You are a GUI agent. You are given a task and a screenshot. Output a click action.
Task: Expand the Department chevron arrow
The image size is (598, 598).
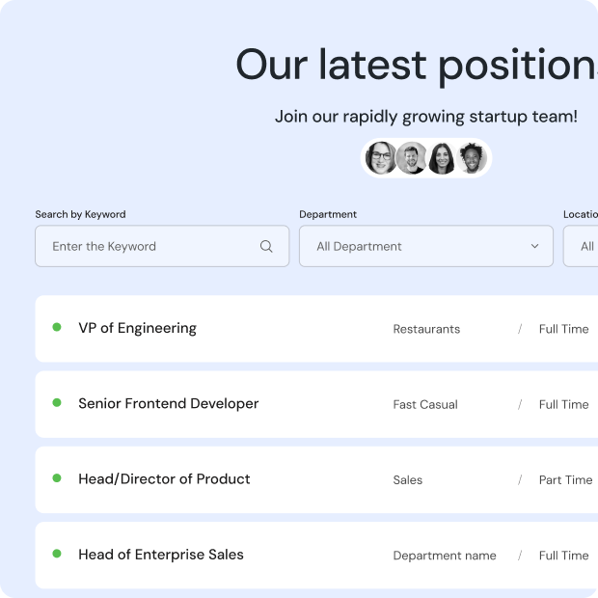535,246
